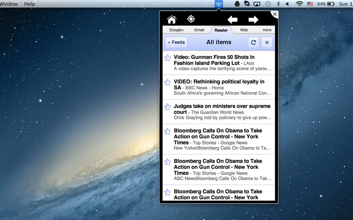
Task: Click snippet 'South Africa's governing African National Con…'
Action: pyautogui.click(x=222, y=93)
